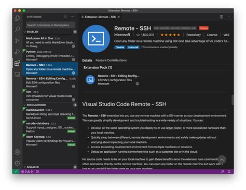
Task: Click the Uninstall button for Remote - SSH
Action: click(133, 47)
